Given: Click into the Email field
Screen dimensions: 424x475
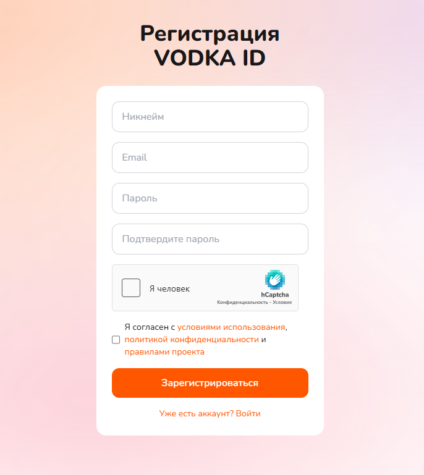Looking at the screenshot, I should click(210, 158).
